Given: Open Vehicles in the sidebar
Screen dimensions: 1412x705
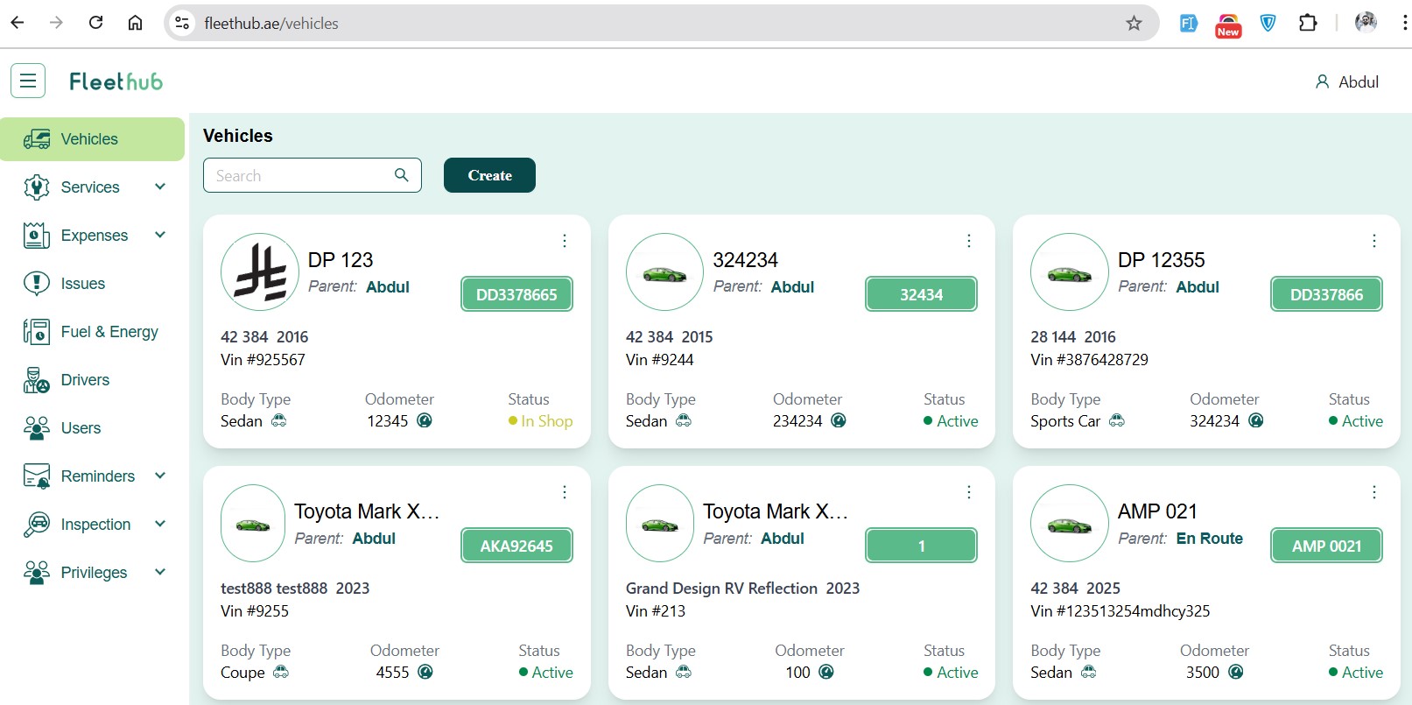Looking at the screenshot, I should click(93, 139).
